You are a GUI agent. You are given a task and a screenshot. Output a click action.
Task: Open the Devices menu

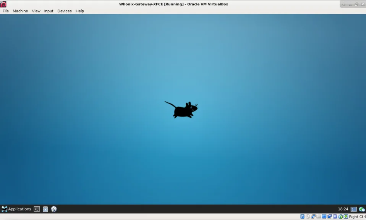65,11
